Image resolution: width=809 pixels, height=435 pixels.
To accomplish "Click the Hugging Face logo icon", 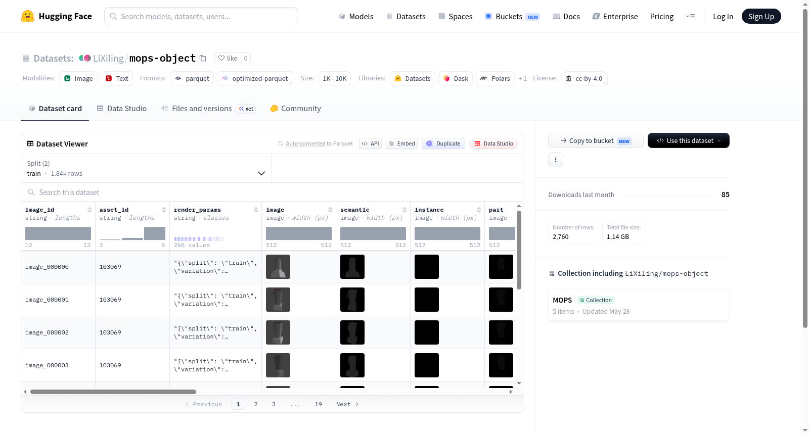I will [x=28, y=16].
